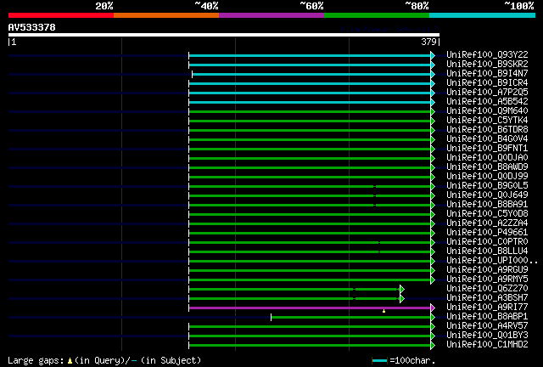Screen dimensions: 543x367
Task: Click the truncated UniRef100_UPI000.. label
Action: click(x=492, y=261)
